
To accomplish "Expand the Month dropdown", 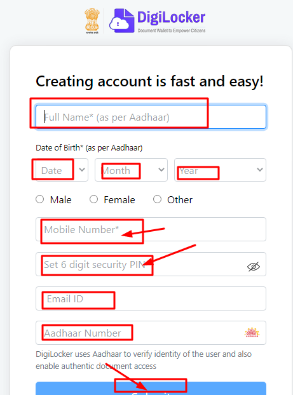I will [131, 170].
